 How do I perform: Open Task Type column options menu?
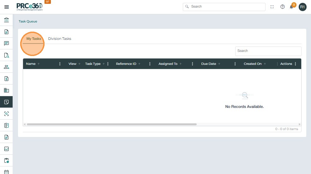point(108,64)
